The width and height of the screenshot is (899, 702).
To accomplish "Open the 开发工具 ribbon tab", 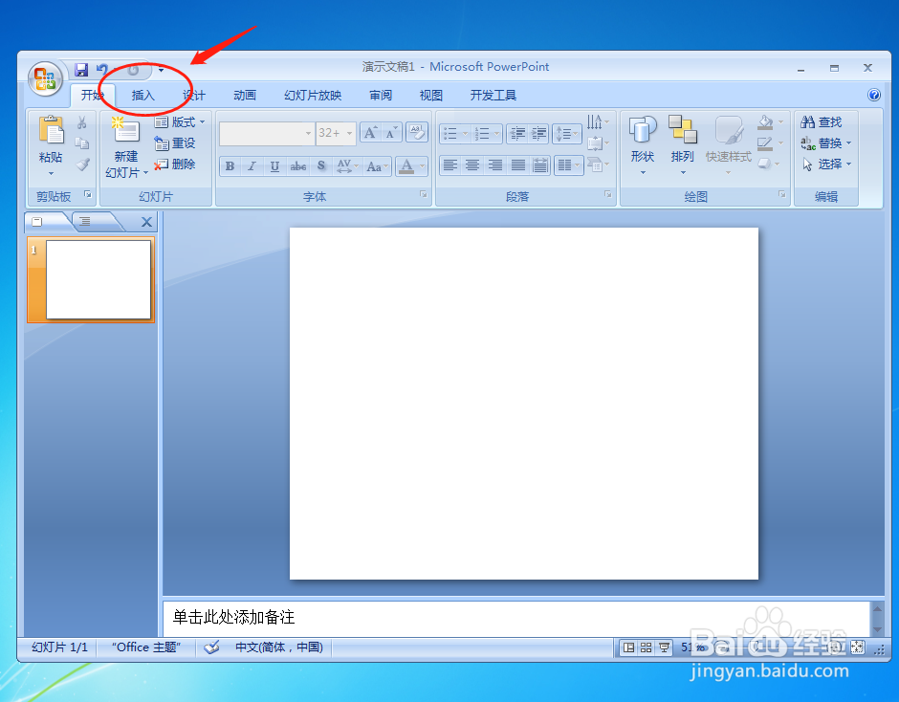I will pyautogui.click(x=493, y=96).
